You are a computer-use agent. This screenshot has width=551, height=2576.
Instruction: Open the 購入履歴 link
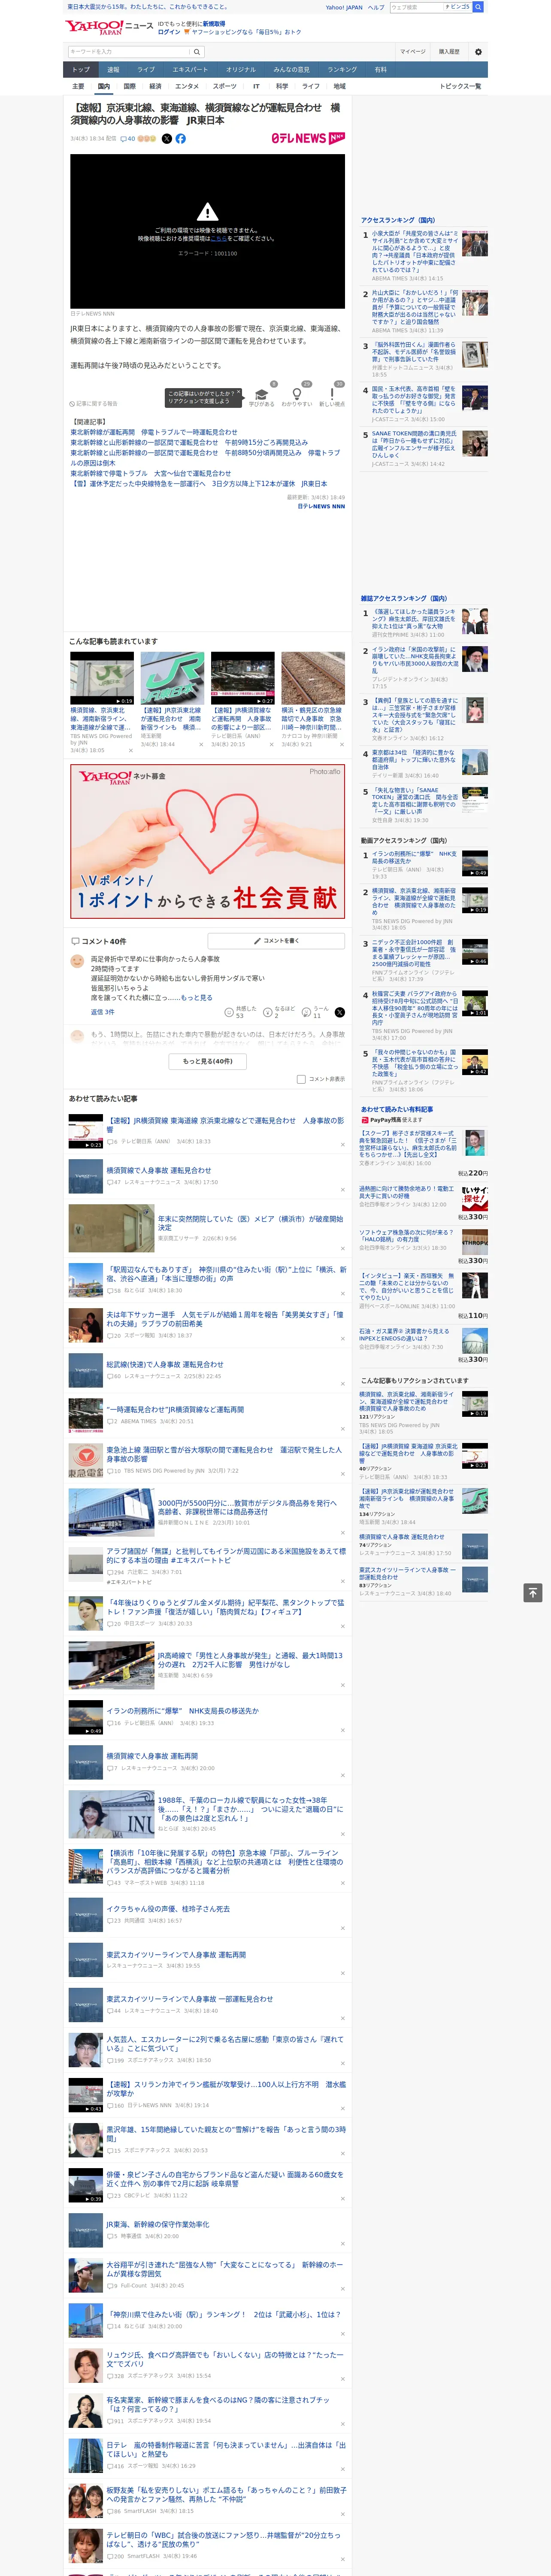pyautogui.click(x=449, y=52)
